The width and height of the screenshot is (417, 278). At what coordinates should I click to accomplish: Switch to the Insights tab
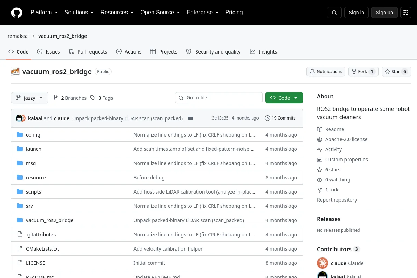tap(263, 52)
